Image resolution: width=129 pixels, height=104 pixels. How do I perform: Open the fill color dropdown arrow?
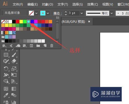click(x=36, y=13)
